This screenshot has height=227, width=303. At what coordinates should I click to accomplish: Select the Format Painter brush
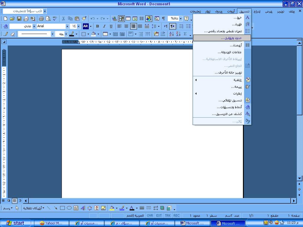84,19
